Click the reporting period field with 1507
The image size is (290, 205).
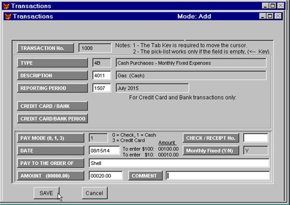[x=101, y=88]
